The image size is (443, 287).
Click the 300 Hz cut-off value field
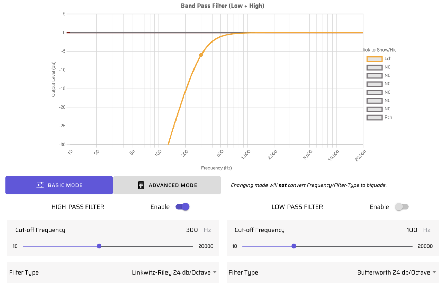click(x=192, y=230)
